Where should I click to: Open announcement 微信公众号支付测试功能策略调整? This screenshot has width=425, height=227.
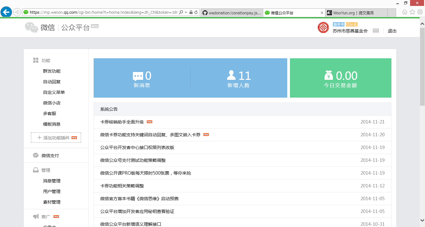(133, 160)
